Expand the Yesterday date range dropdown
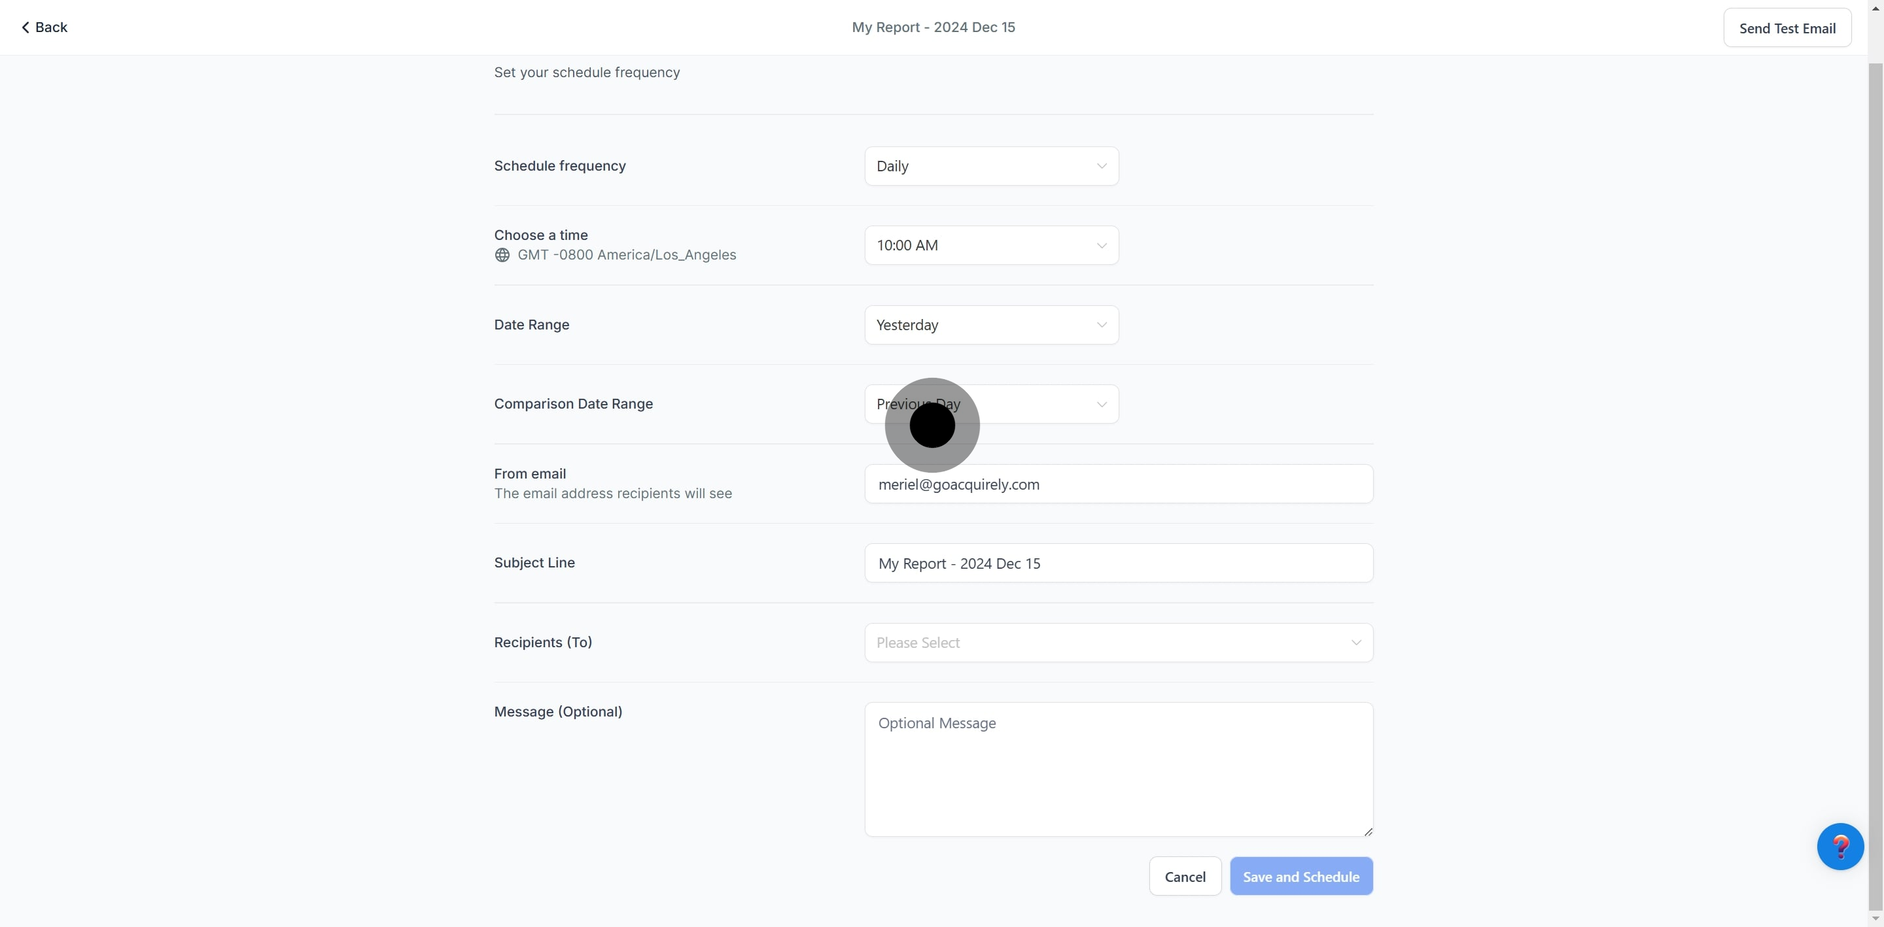Viewport: 1884px width, 927px height. click(990, 325)
